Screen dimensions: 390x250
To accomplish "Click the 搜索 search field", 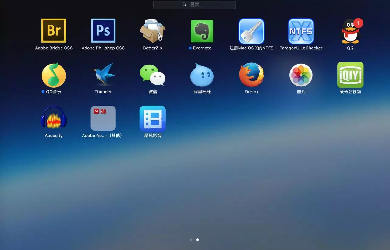I will click(194, 5).
